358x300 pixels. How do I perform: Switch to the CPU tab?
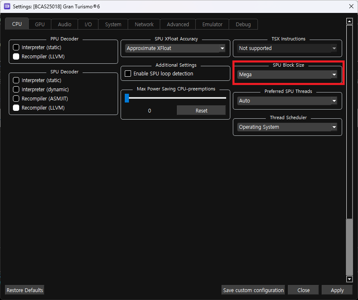pyautogui.click(x=17, y=24)
